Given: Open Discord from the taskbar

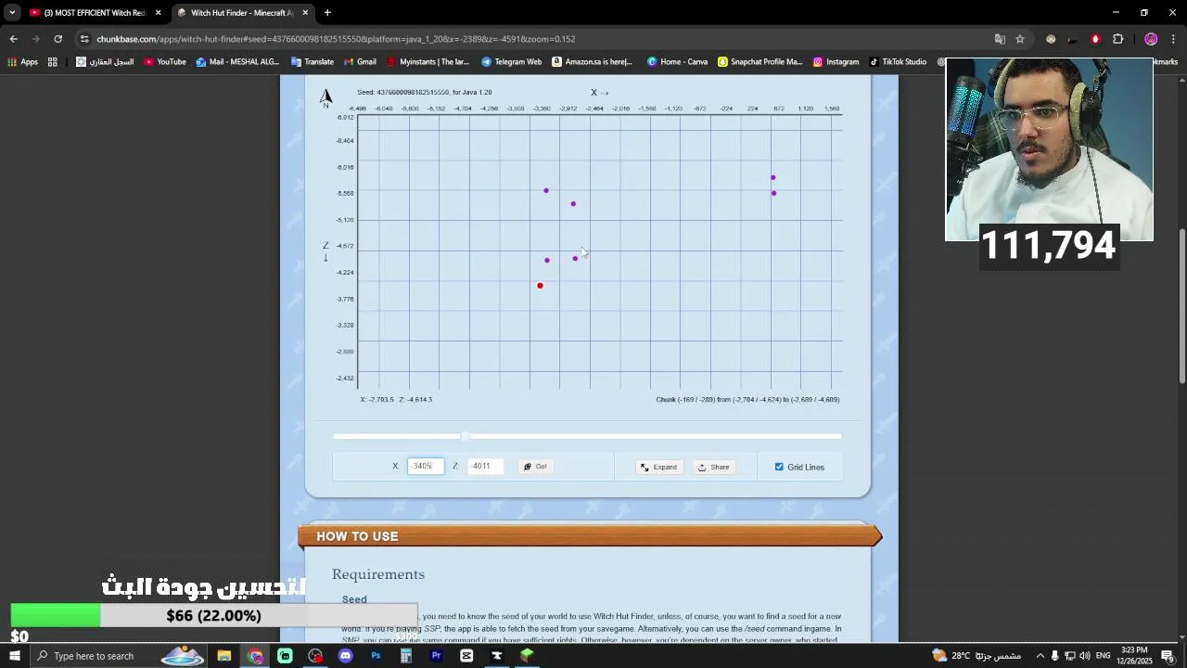Looking at the screenshot, I should click(x=346, y=656).
